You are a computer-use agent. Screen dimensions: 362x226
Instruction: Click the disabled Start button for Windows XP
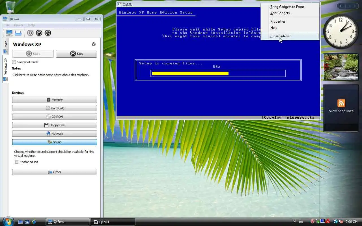[33, 54]
